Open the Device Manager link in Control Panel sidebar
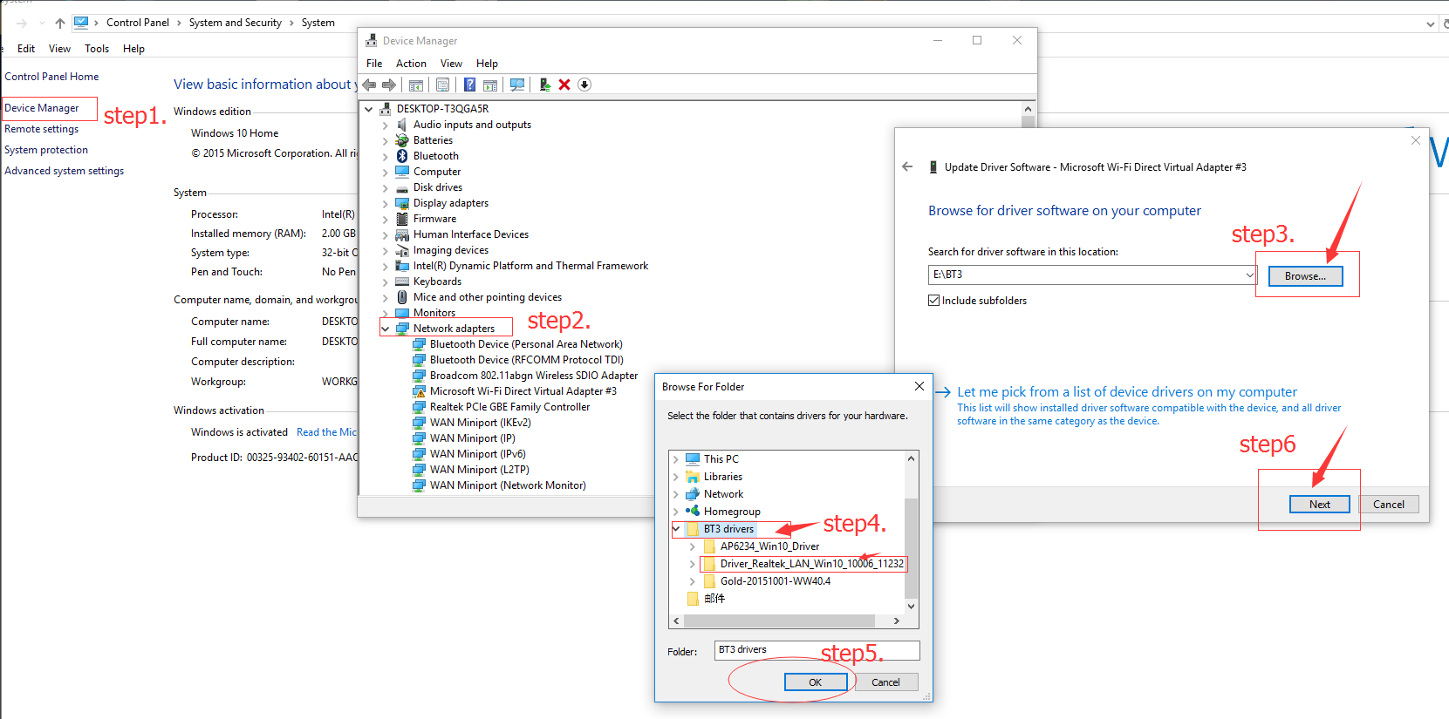 coord(42,108)
